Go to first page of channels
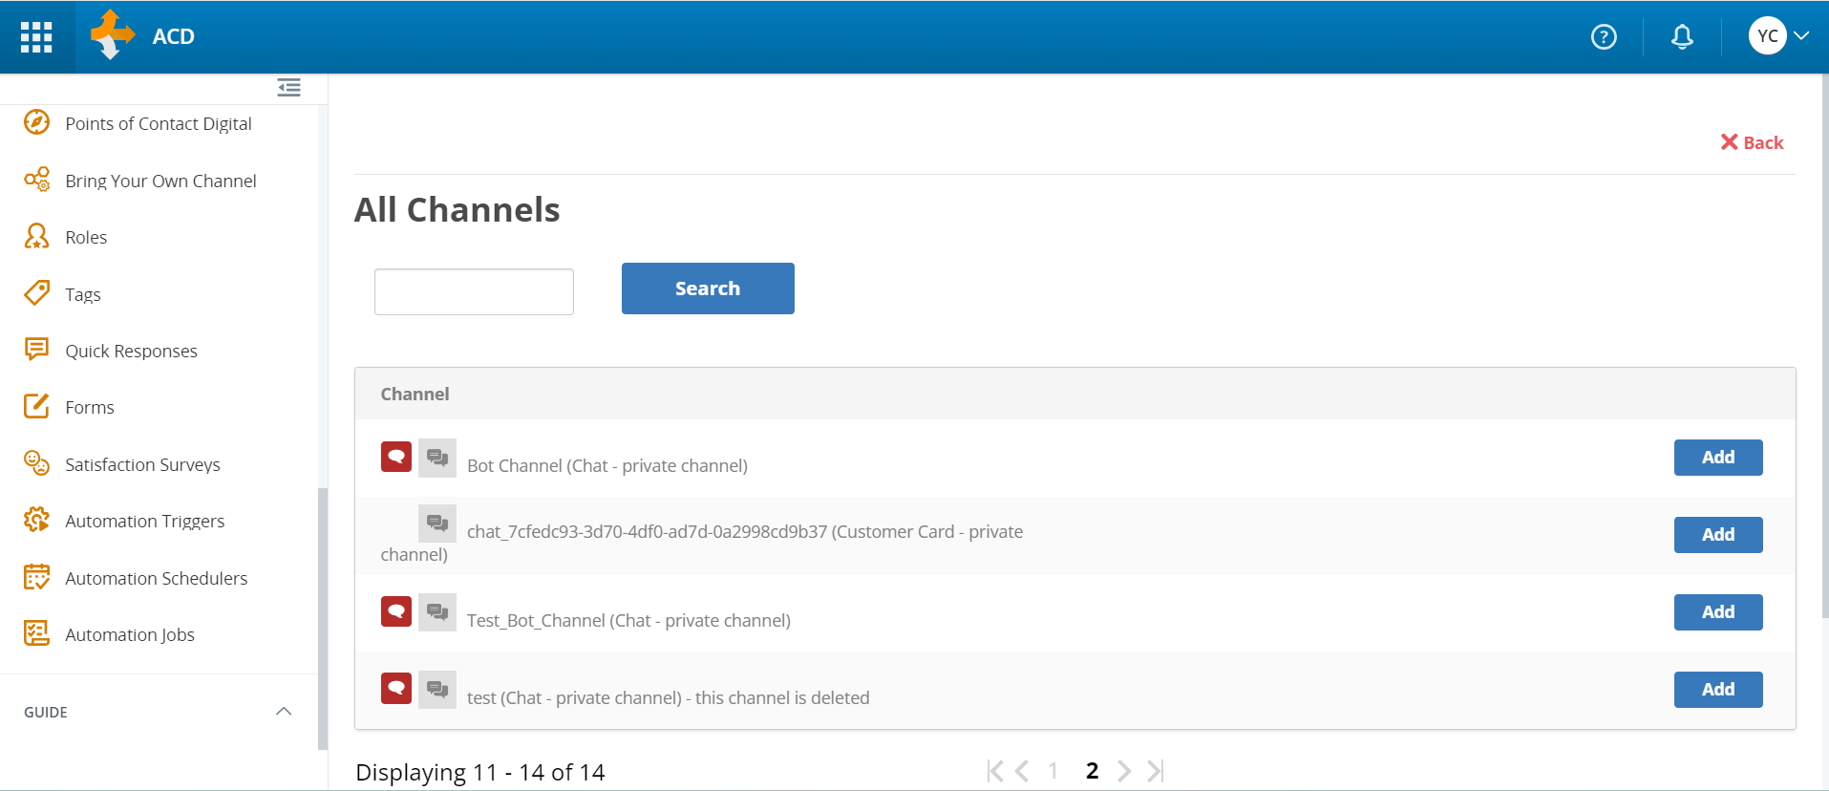Viewport: 1829px width, 791px height. 995,771
